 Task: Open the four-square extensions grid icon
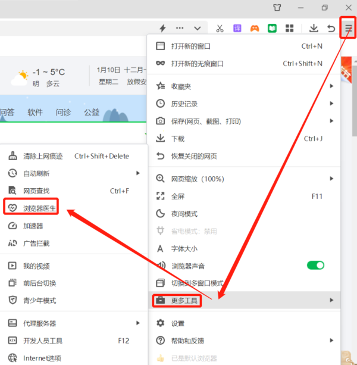[x=290, y=28]
